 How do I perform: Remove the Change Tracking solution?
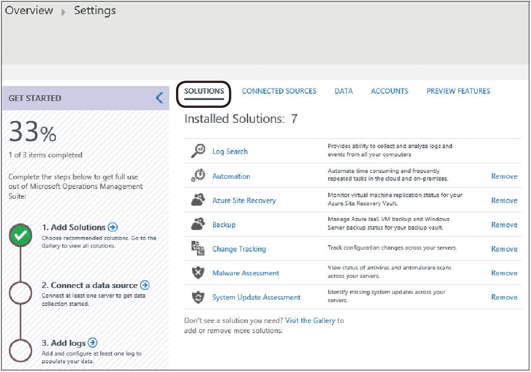(x=504, y=249)
